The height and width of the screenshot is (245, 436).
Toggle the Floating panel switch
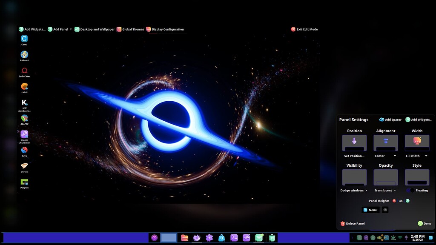point(410,190)
